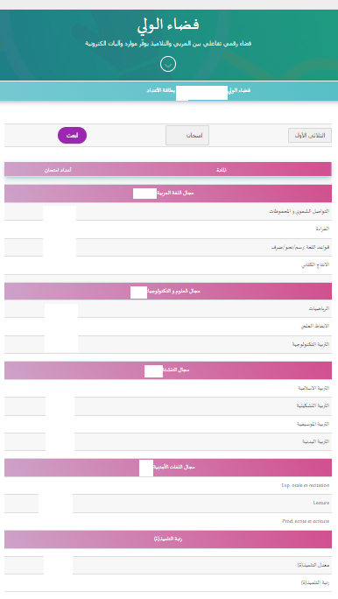This screenshot has height=599, width=338.
Task: Click the مجال اللغات الأجنبية section header
Action: (x=168, y=468)
